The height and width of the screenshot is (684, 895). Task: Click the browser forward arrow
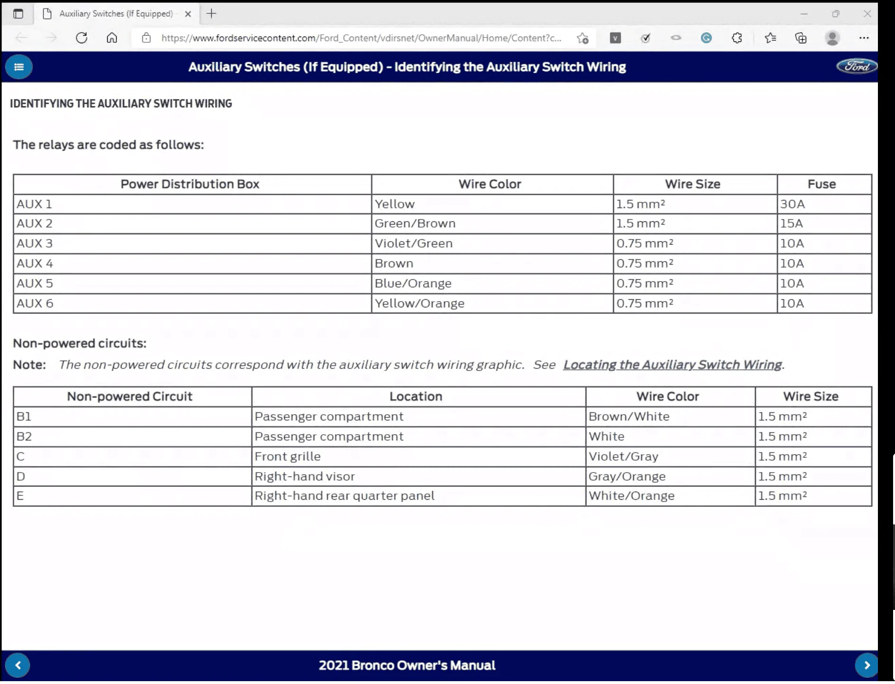click(51, 38)
